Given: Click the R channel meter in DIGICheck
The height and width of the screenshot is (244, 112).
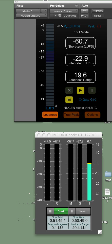Looking at the screenshot, I should (57, 172).
